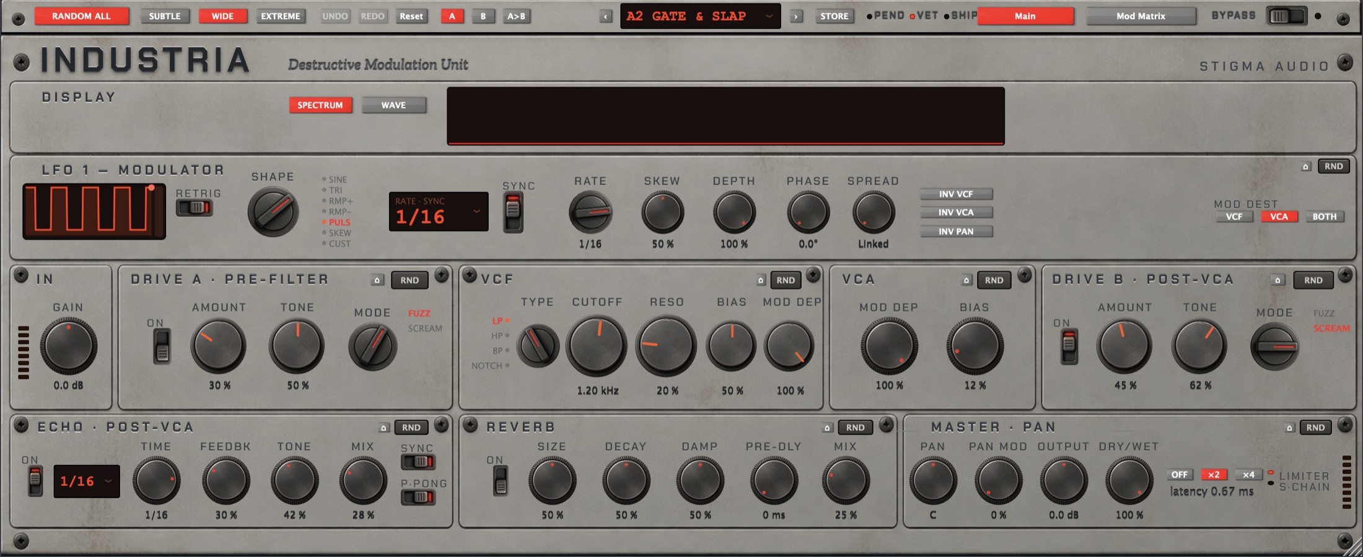Enable the Echo P-PONG switch
Viewport: 1363px width, 557px height.
[x=418, y=497]
